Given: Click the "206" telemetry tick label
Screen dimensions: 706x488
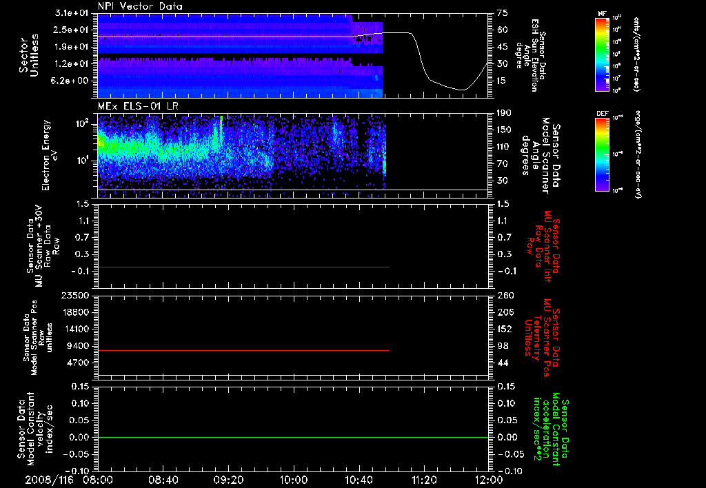Looking at the screenshot, I should [x=505, y=312].
